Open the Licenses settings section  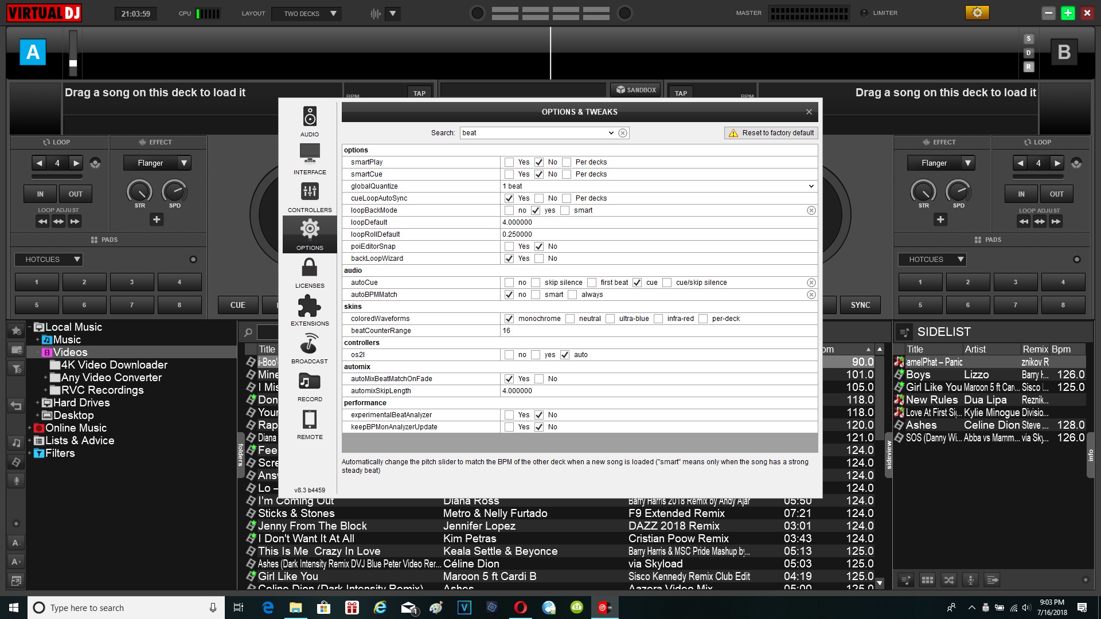point(310,272)
